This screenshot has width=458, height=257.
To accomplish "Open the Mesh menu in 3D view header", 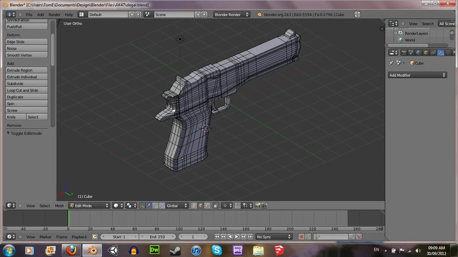I will (x=59, y=205).
